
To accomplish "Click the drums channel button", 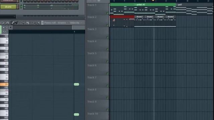I will [x=8, y=7].
